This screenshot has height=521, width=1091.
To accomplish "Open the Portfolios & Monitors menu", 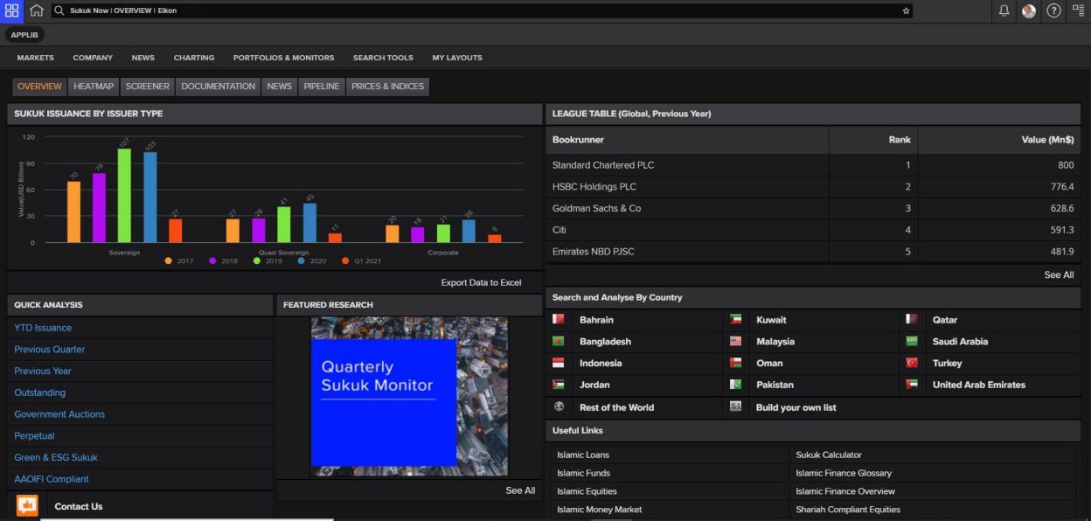I will pos(282,58).
